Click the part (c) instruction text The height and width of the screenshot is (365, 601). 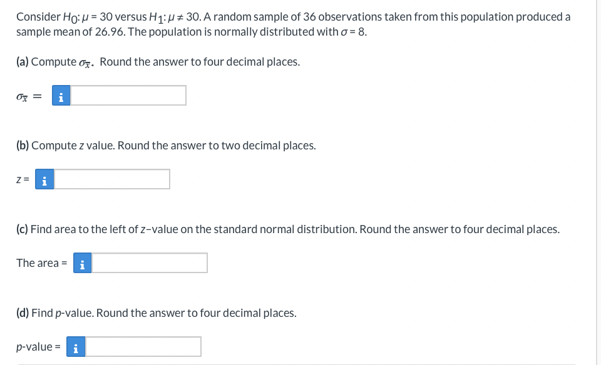(287, 229)
